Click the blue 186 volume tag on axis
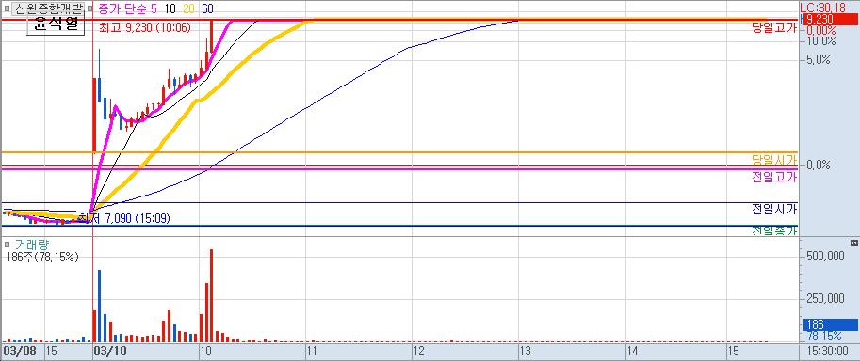Screen dimensions: 860x361 (x=830, y=325)
